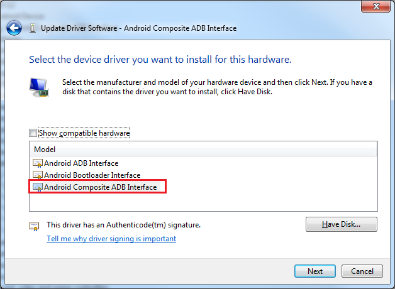This screenshot has height=289, width=395.
Task: Cancel the driver update wizard
Action: (362, 271)
